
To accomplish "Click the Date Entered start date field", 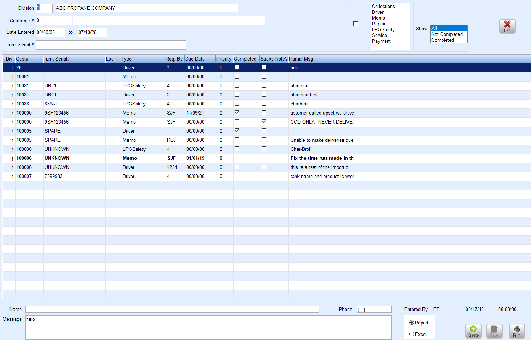I will click(50, 32).
